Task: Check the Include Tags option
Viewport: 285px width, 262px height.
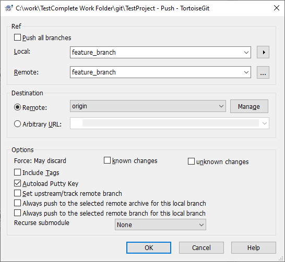Action: point(17,172)
